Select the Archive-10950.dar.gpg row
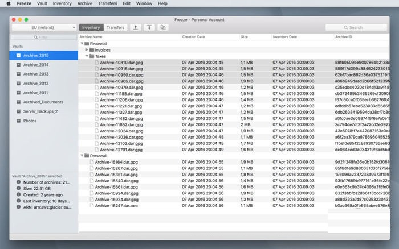The width and height of the screenshot is (399, 249). pos(234,75)
